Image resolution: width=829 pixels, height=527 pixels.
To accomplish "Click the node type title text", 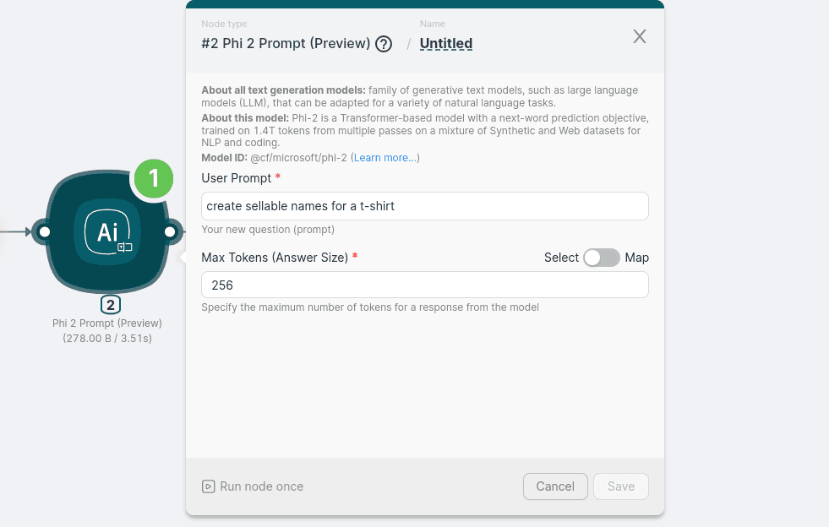I will click(x=286, y=44).
